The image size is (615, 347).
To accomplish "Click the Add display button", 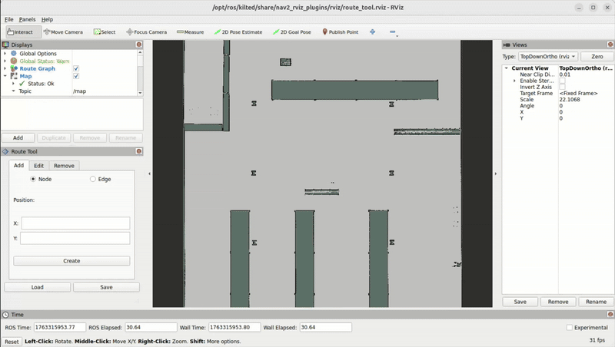I will [x=18, y=138].
